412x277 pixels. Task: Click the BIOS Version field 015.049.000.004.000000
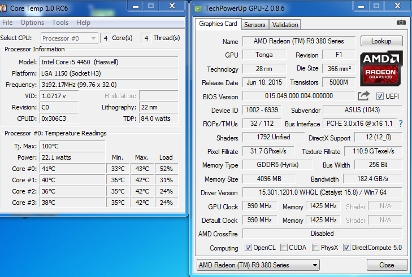click(x=299, y=96)
